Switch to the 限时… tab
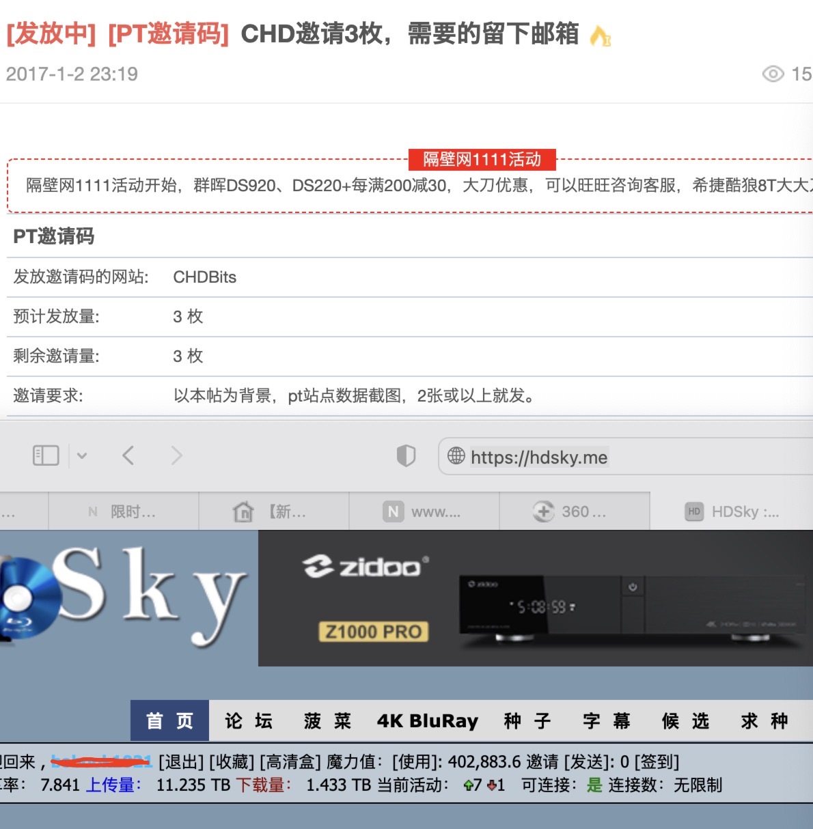This screenshot has width=813, height=829. click(x=124, y=511)
